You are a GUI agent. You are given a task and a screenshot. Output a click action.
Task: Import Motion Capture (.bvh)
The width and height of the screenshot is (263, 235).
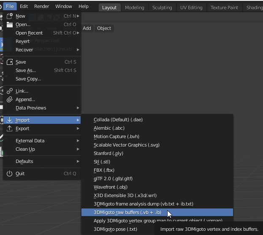[x=157, y=136]
